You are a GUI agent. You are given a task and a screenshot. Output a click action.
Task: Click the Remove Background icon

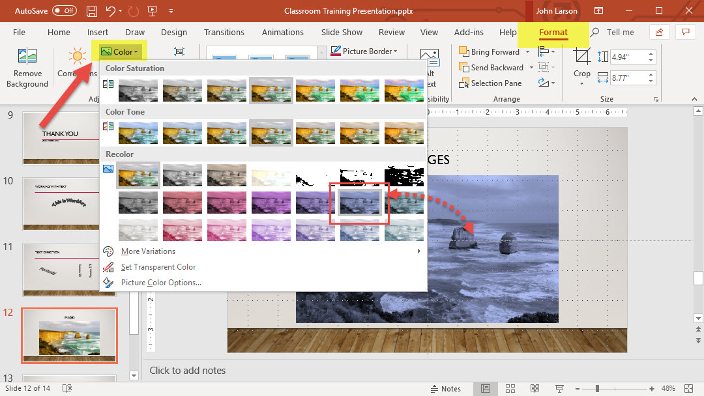coord(27,67)
